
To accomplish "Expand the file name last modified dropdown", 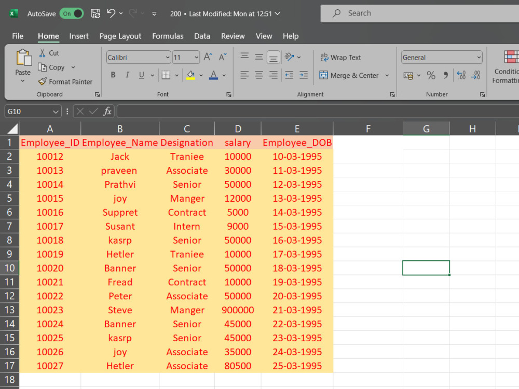I will pyautogui.click(x=277, y=13).
